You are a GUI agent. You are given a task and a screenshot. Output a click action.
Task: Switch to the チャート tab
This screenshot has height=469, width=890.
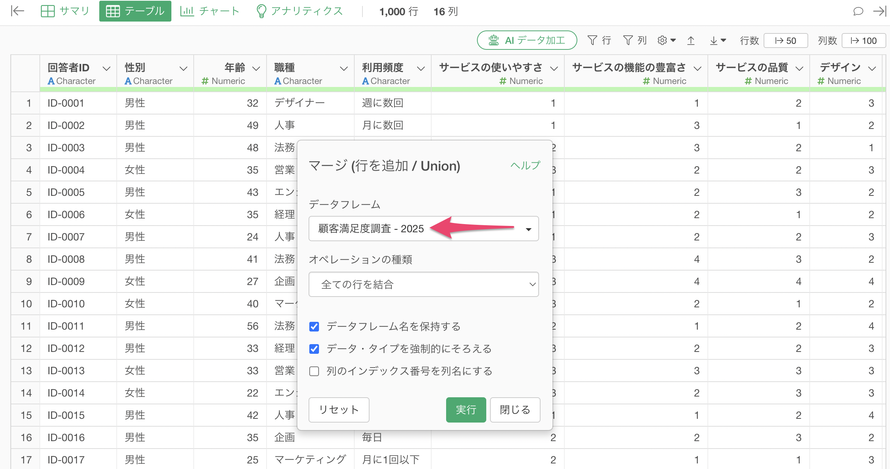click(x=210, y=11)
